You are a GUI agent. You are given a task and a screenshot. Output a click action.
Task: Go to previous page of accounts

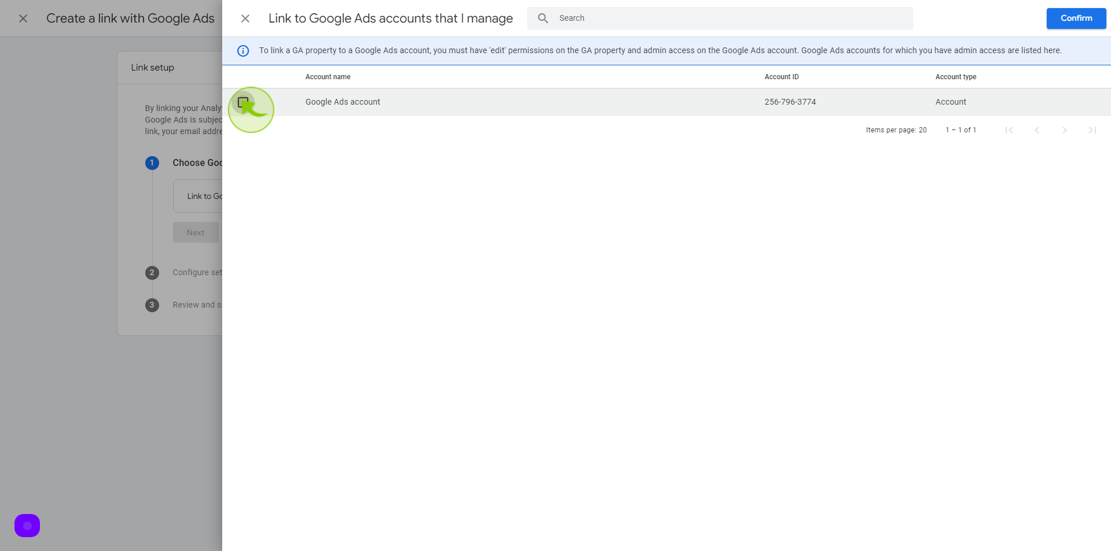pyautogui.click(x=1037, y=130)
